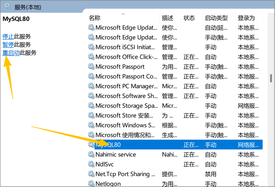Click 正在... status of NdlSvc row
This screenshot has width=275, height=187.
(191, 164)
